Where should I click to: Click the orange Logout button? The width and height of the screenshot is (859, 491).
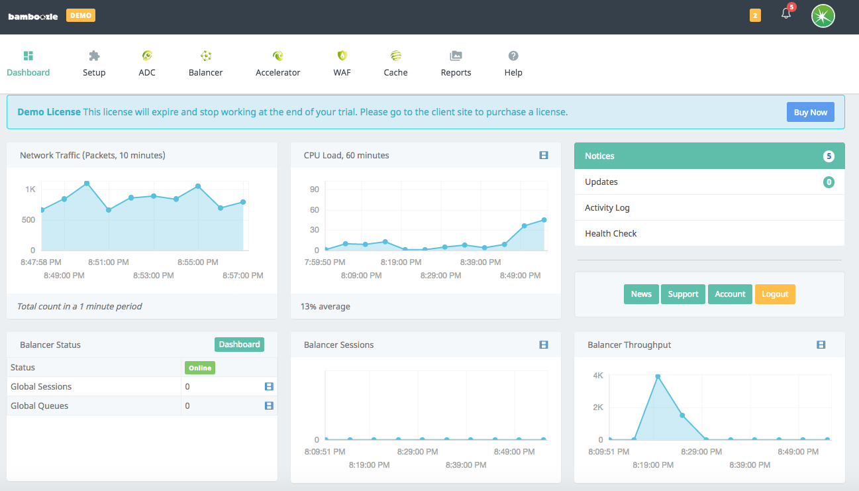pos(775,294)
